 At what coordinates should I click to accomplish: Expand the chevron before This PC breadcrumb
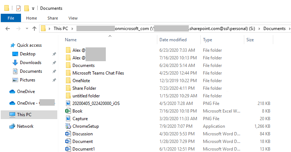[49, 29]
